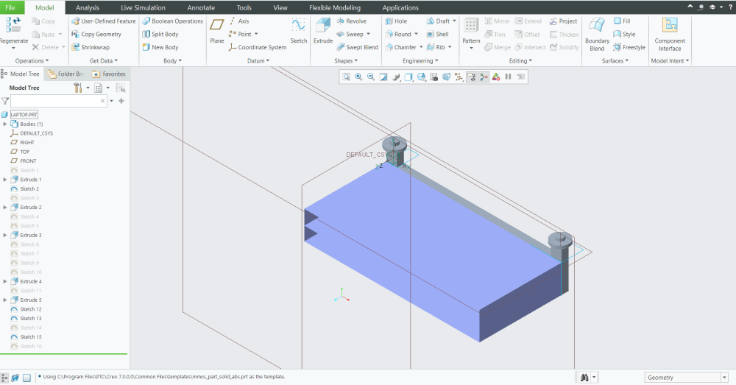This screenshot has width=736, height=385.
Task: Open Component Interface
Action: (670, 35)
